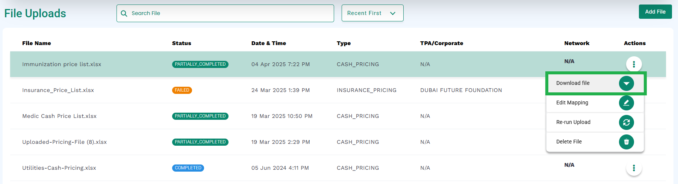Viewport: 678px width, 184px height.
Task: Expand the Recent First sort dropdown
Action: click(x=372, y=13)
